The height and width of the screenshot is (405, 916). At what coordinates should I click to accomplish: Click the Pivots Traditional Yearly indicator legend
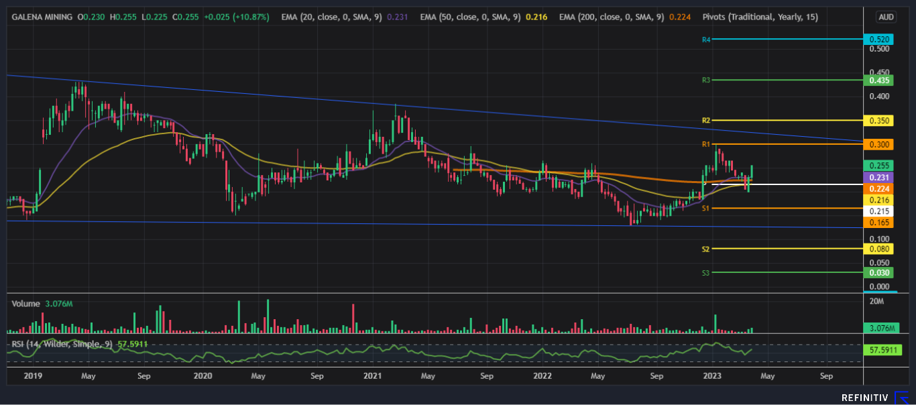(x=760, y=16)
